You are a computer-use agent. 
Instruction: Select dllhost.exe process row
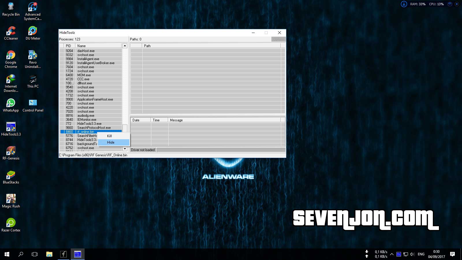pos(91,83)
